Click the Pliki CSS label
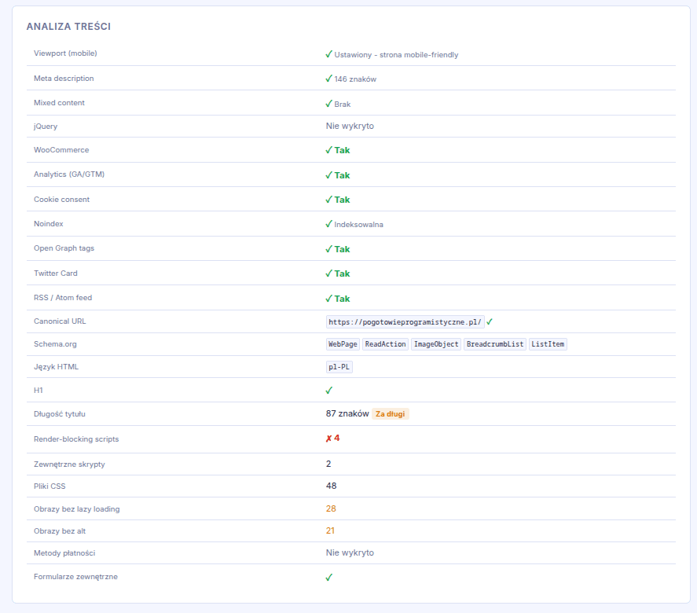Image resolution: width=697 pixels, height=613 pixels. coord(50,486)
